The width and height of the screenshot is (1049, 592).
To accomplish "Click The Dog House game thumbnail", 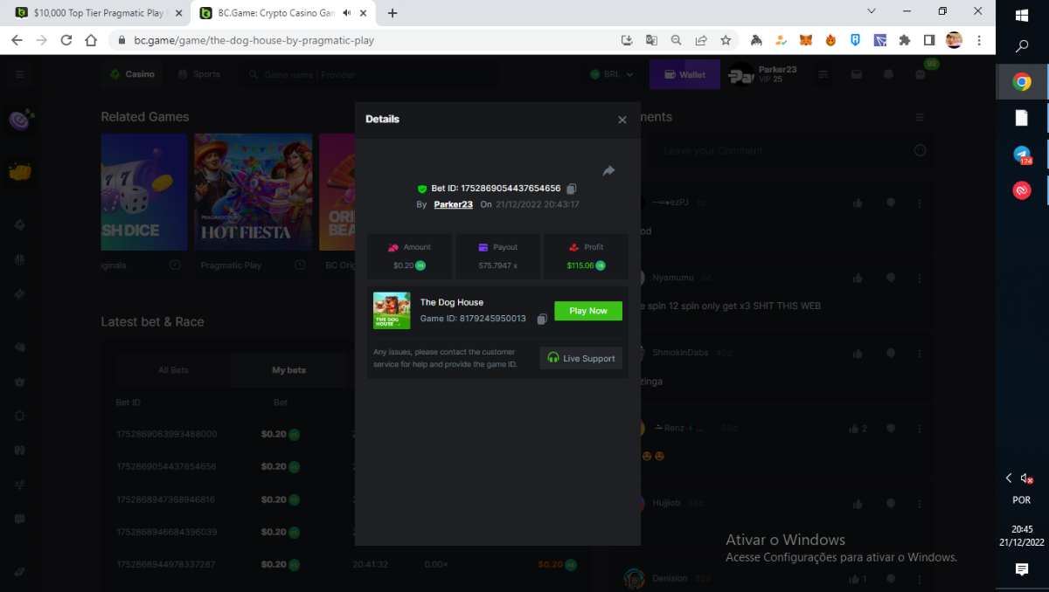I will point(392,311).
